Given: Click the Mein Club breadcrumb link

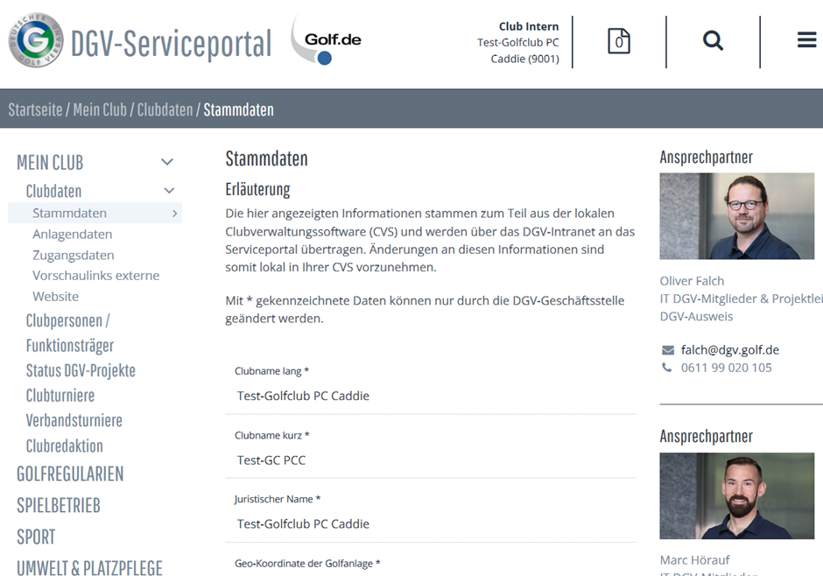Looking at the screenshot, I should click(100, 109).
